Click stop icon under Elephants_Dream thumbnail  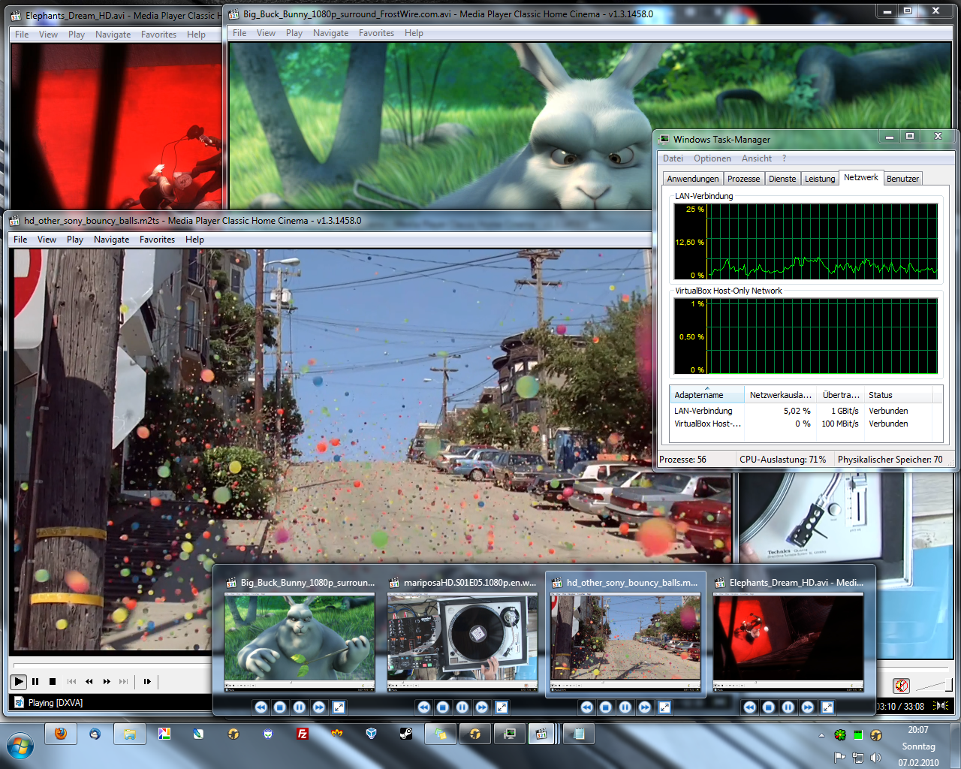[x=769, y=707]
